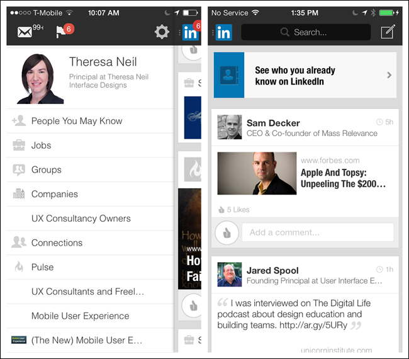Open Theresa Neil profile name
This screenshot has width=409, height=359.
pos(103,62)
